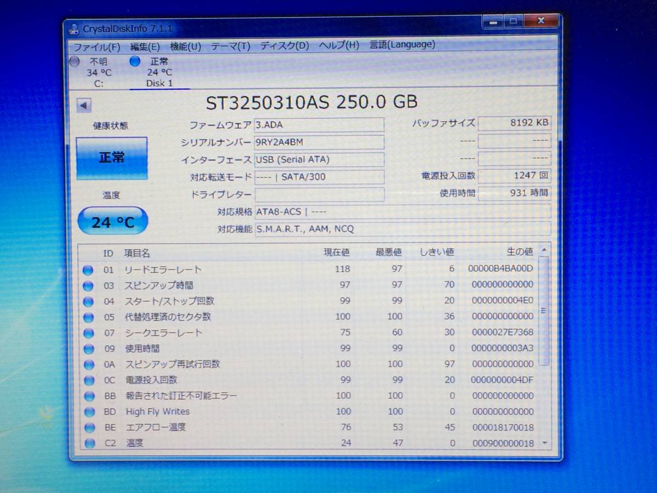Click status icon for 01 リードエラーレート
The width and height of the screenshot is (657, 493).
pyautogui.click(x=88, y=270)
